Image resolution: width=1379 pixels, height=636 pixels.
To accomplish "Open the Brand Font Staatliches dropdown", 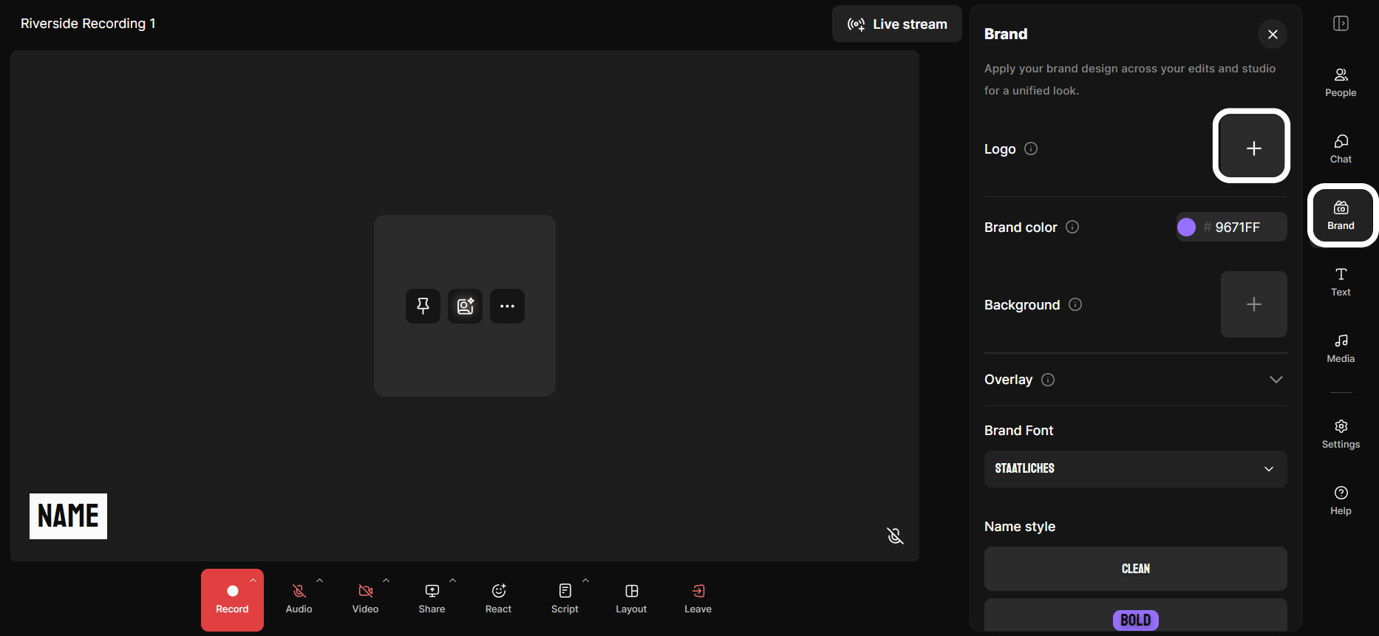I will (1135, 469).
